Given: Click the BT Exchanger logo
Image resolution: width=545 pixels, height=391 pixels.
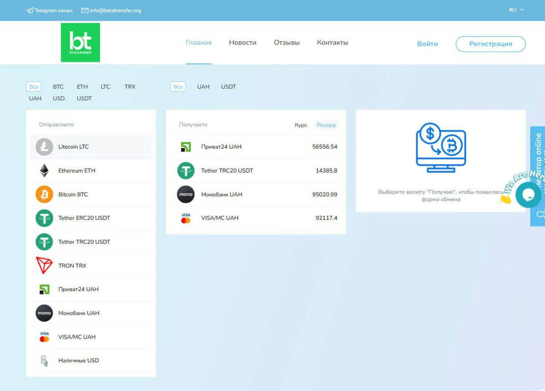Looking at the screenshot, I should click(x=80, y=43).
